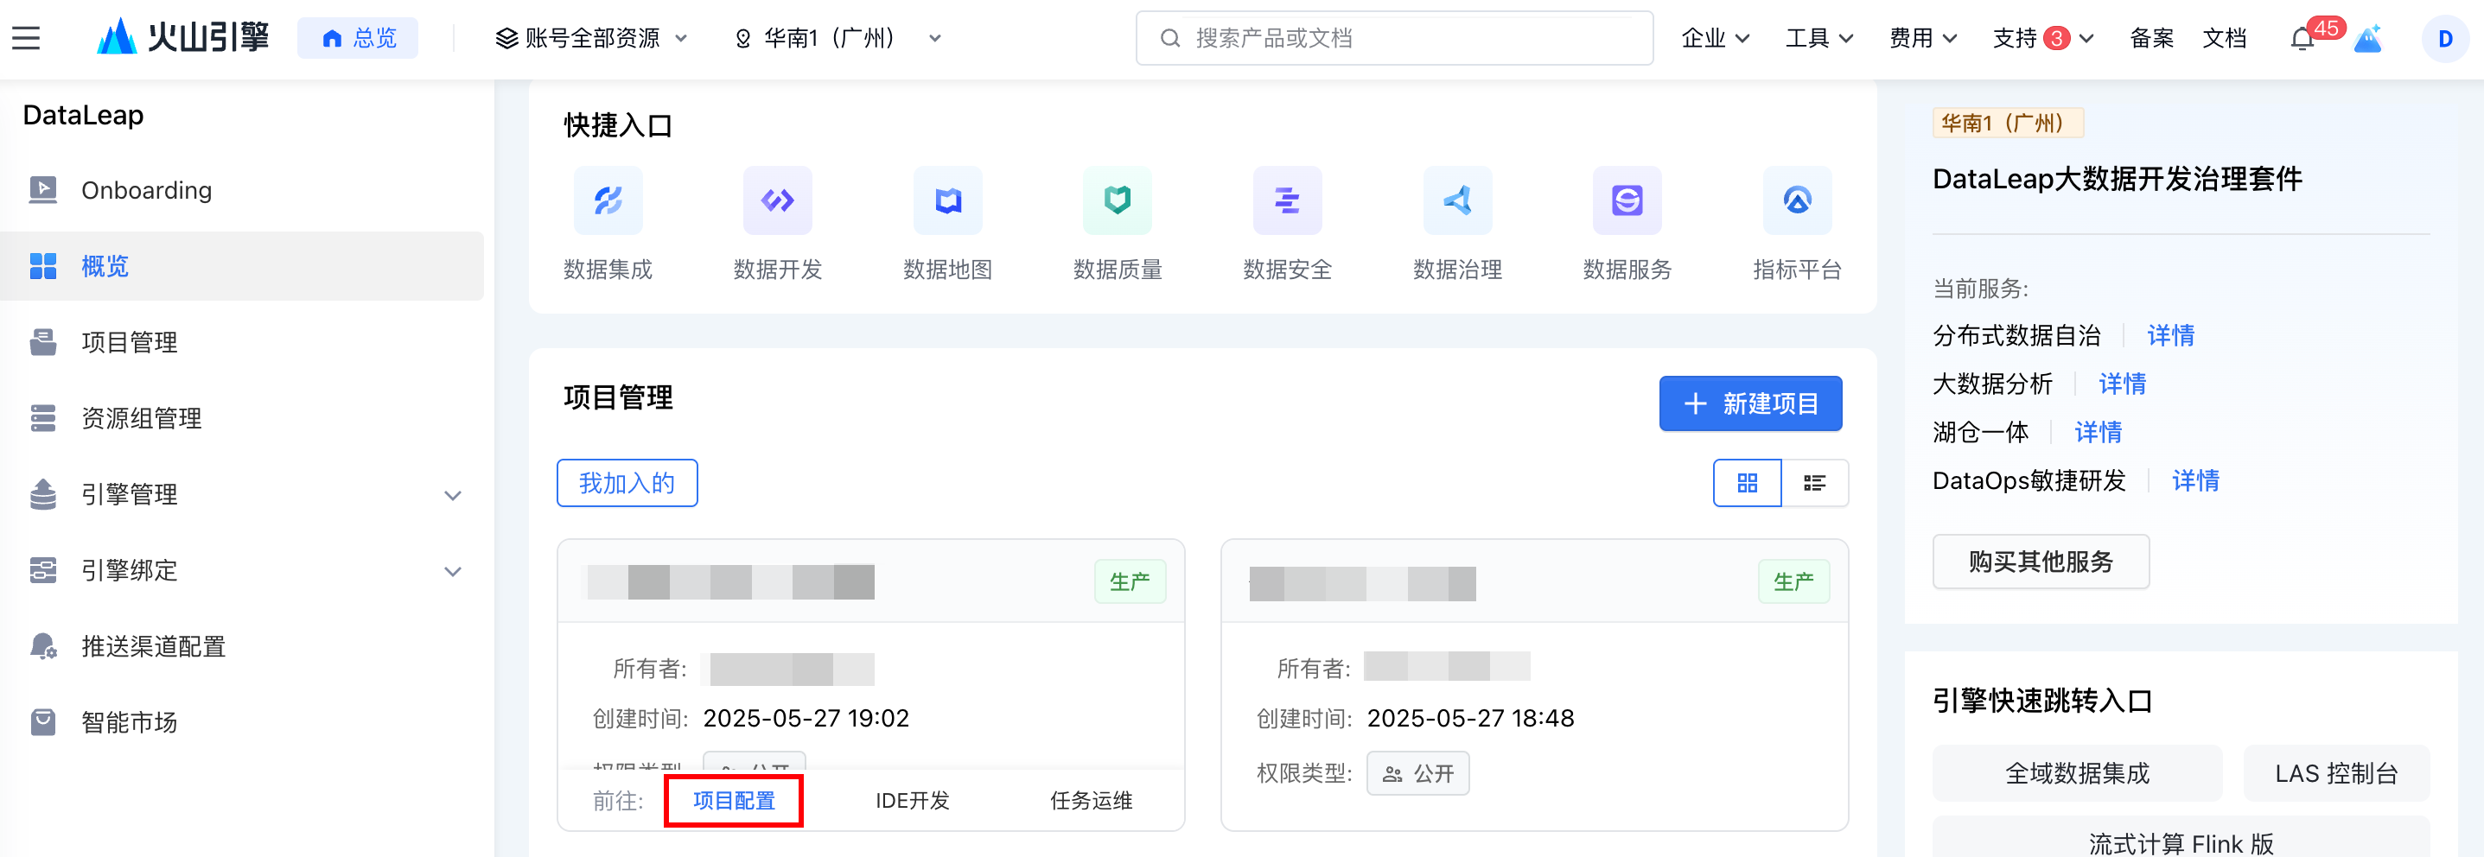Go to 项目配置 of first project

[x=734, y=800]
